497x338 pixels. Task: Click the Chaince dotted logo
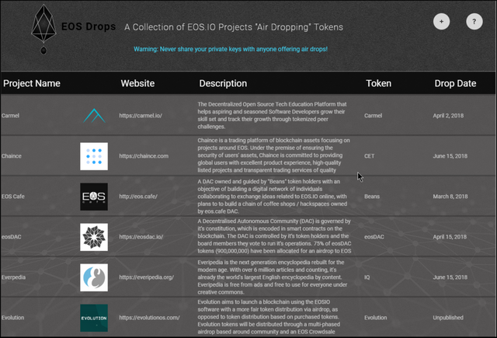coord(94,156)
